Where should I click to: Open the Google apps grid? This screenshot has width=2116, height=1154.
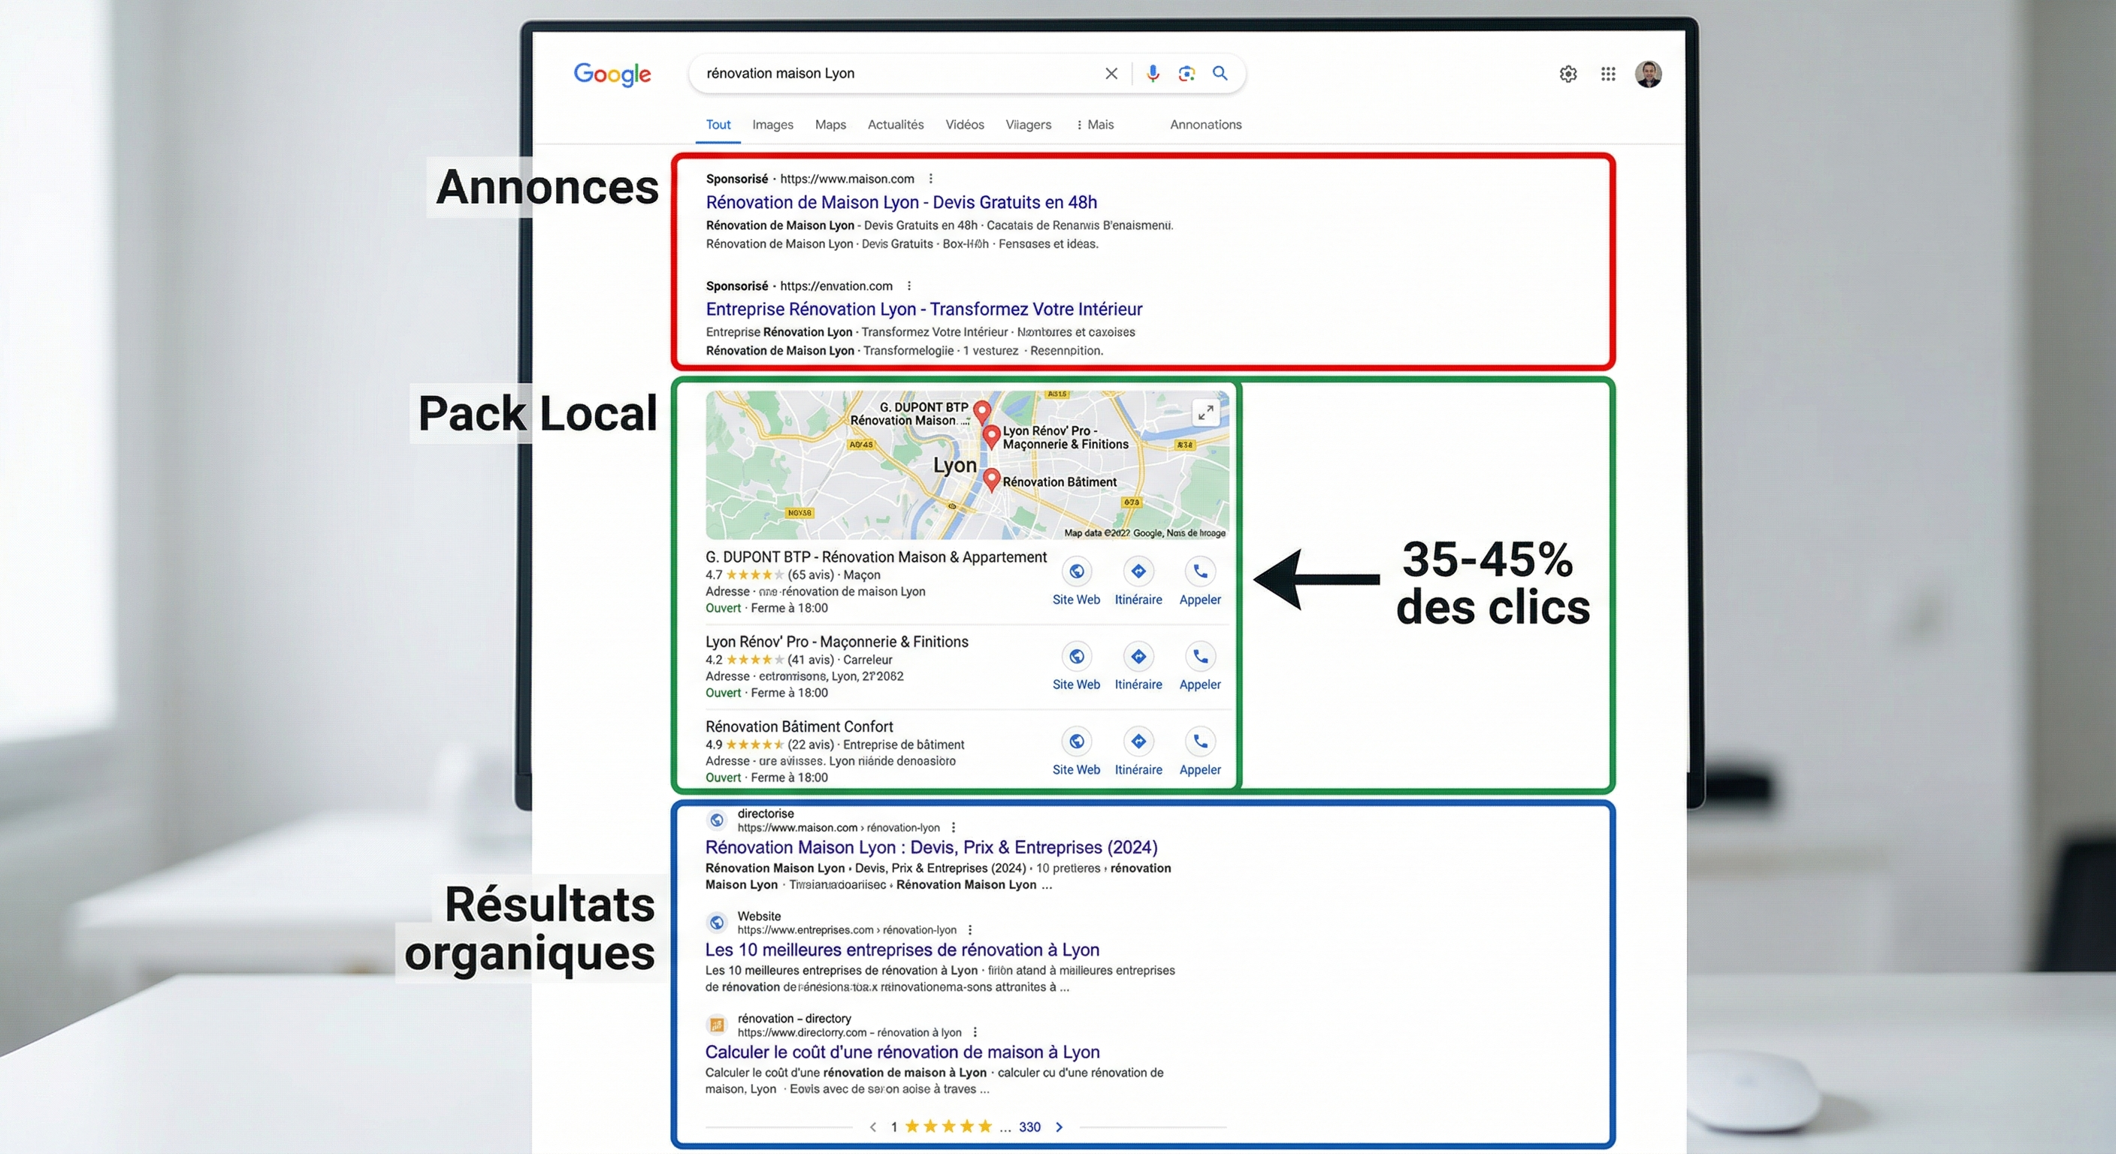tap(1607, 73)
